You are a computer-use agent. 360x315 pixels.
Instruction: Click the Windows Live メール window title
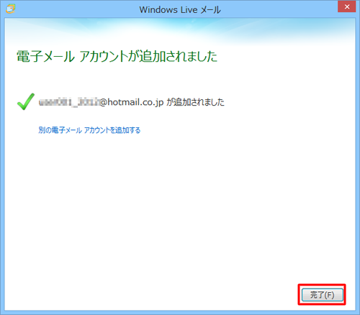point(180,10)
